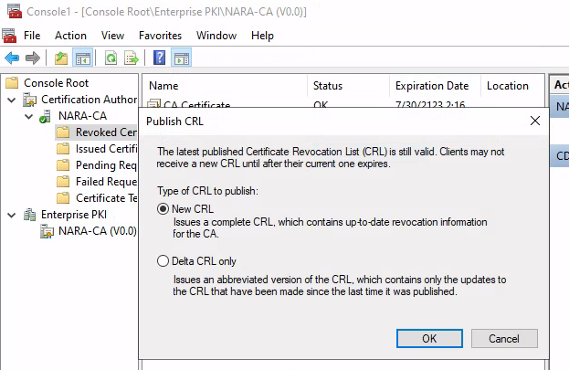Toggle Show/Hide Action Pane icon

tap(181, 58)
